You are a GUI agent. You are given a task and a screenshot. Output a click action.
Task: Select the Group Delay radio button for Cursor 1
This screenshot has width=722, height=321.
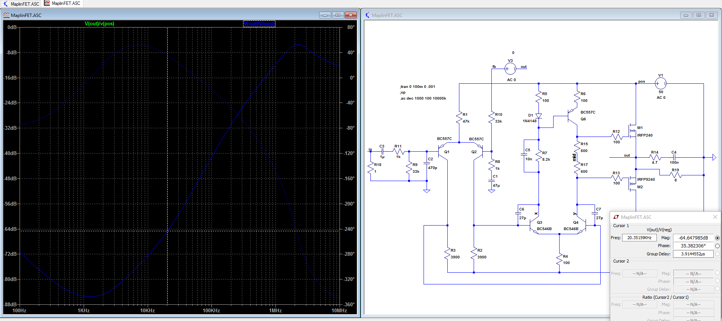coord(717,254)
